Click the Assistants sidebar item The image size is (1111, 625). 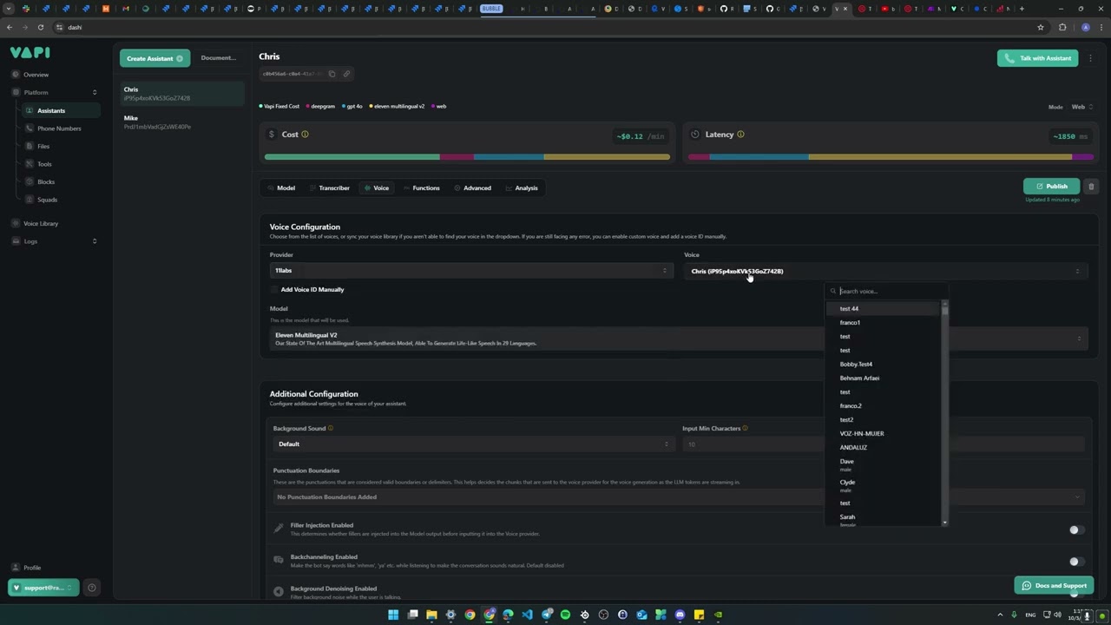61,110
